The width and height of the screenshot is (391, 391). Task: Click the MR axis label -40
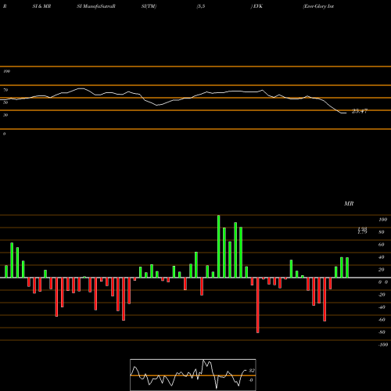(382, 307)
